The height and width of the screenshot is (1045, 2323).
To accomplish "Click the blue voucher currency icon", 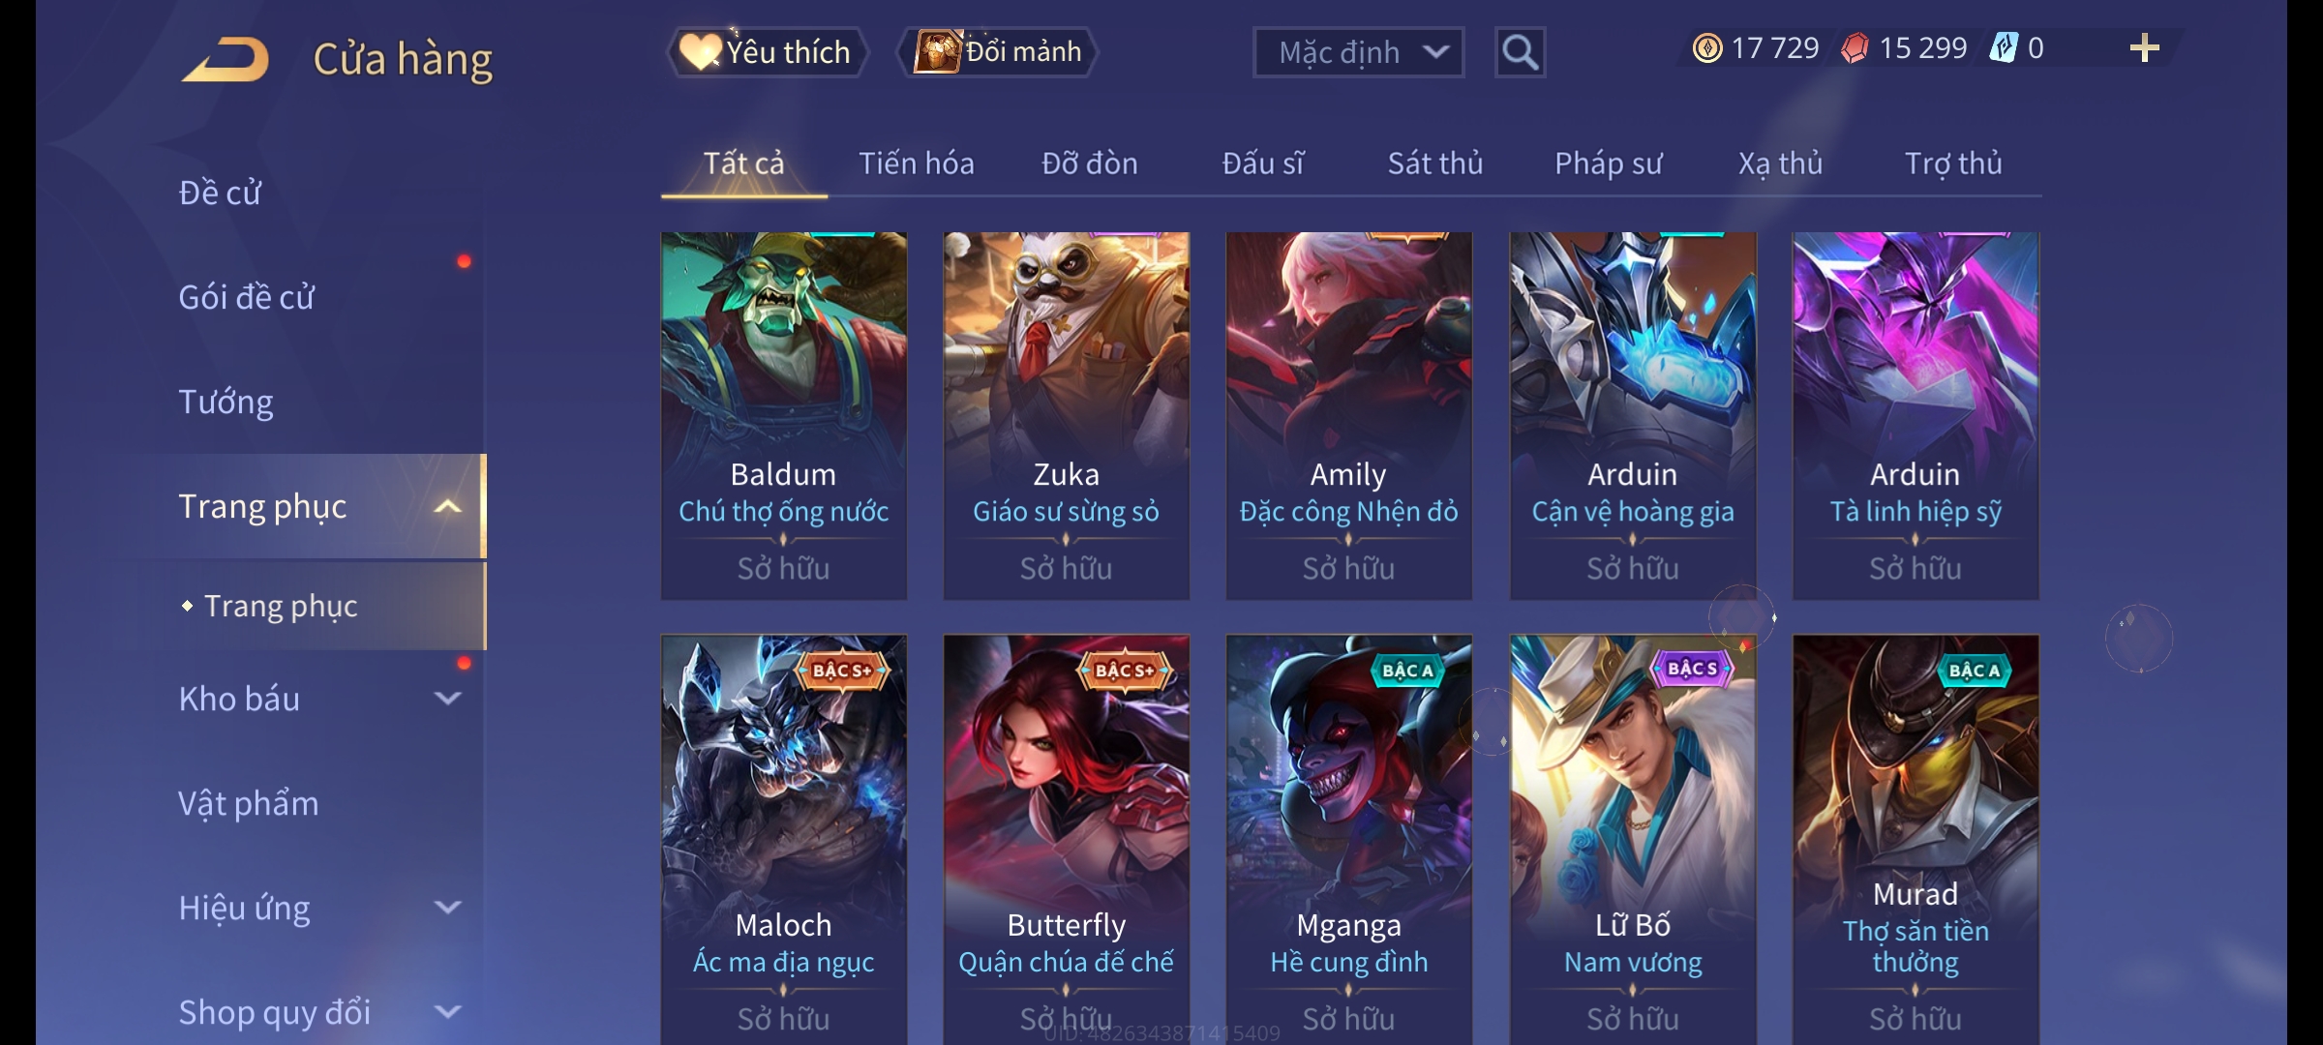I will (2003, 48).
